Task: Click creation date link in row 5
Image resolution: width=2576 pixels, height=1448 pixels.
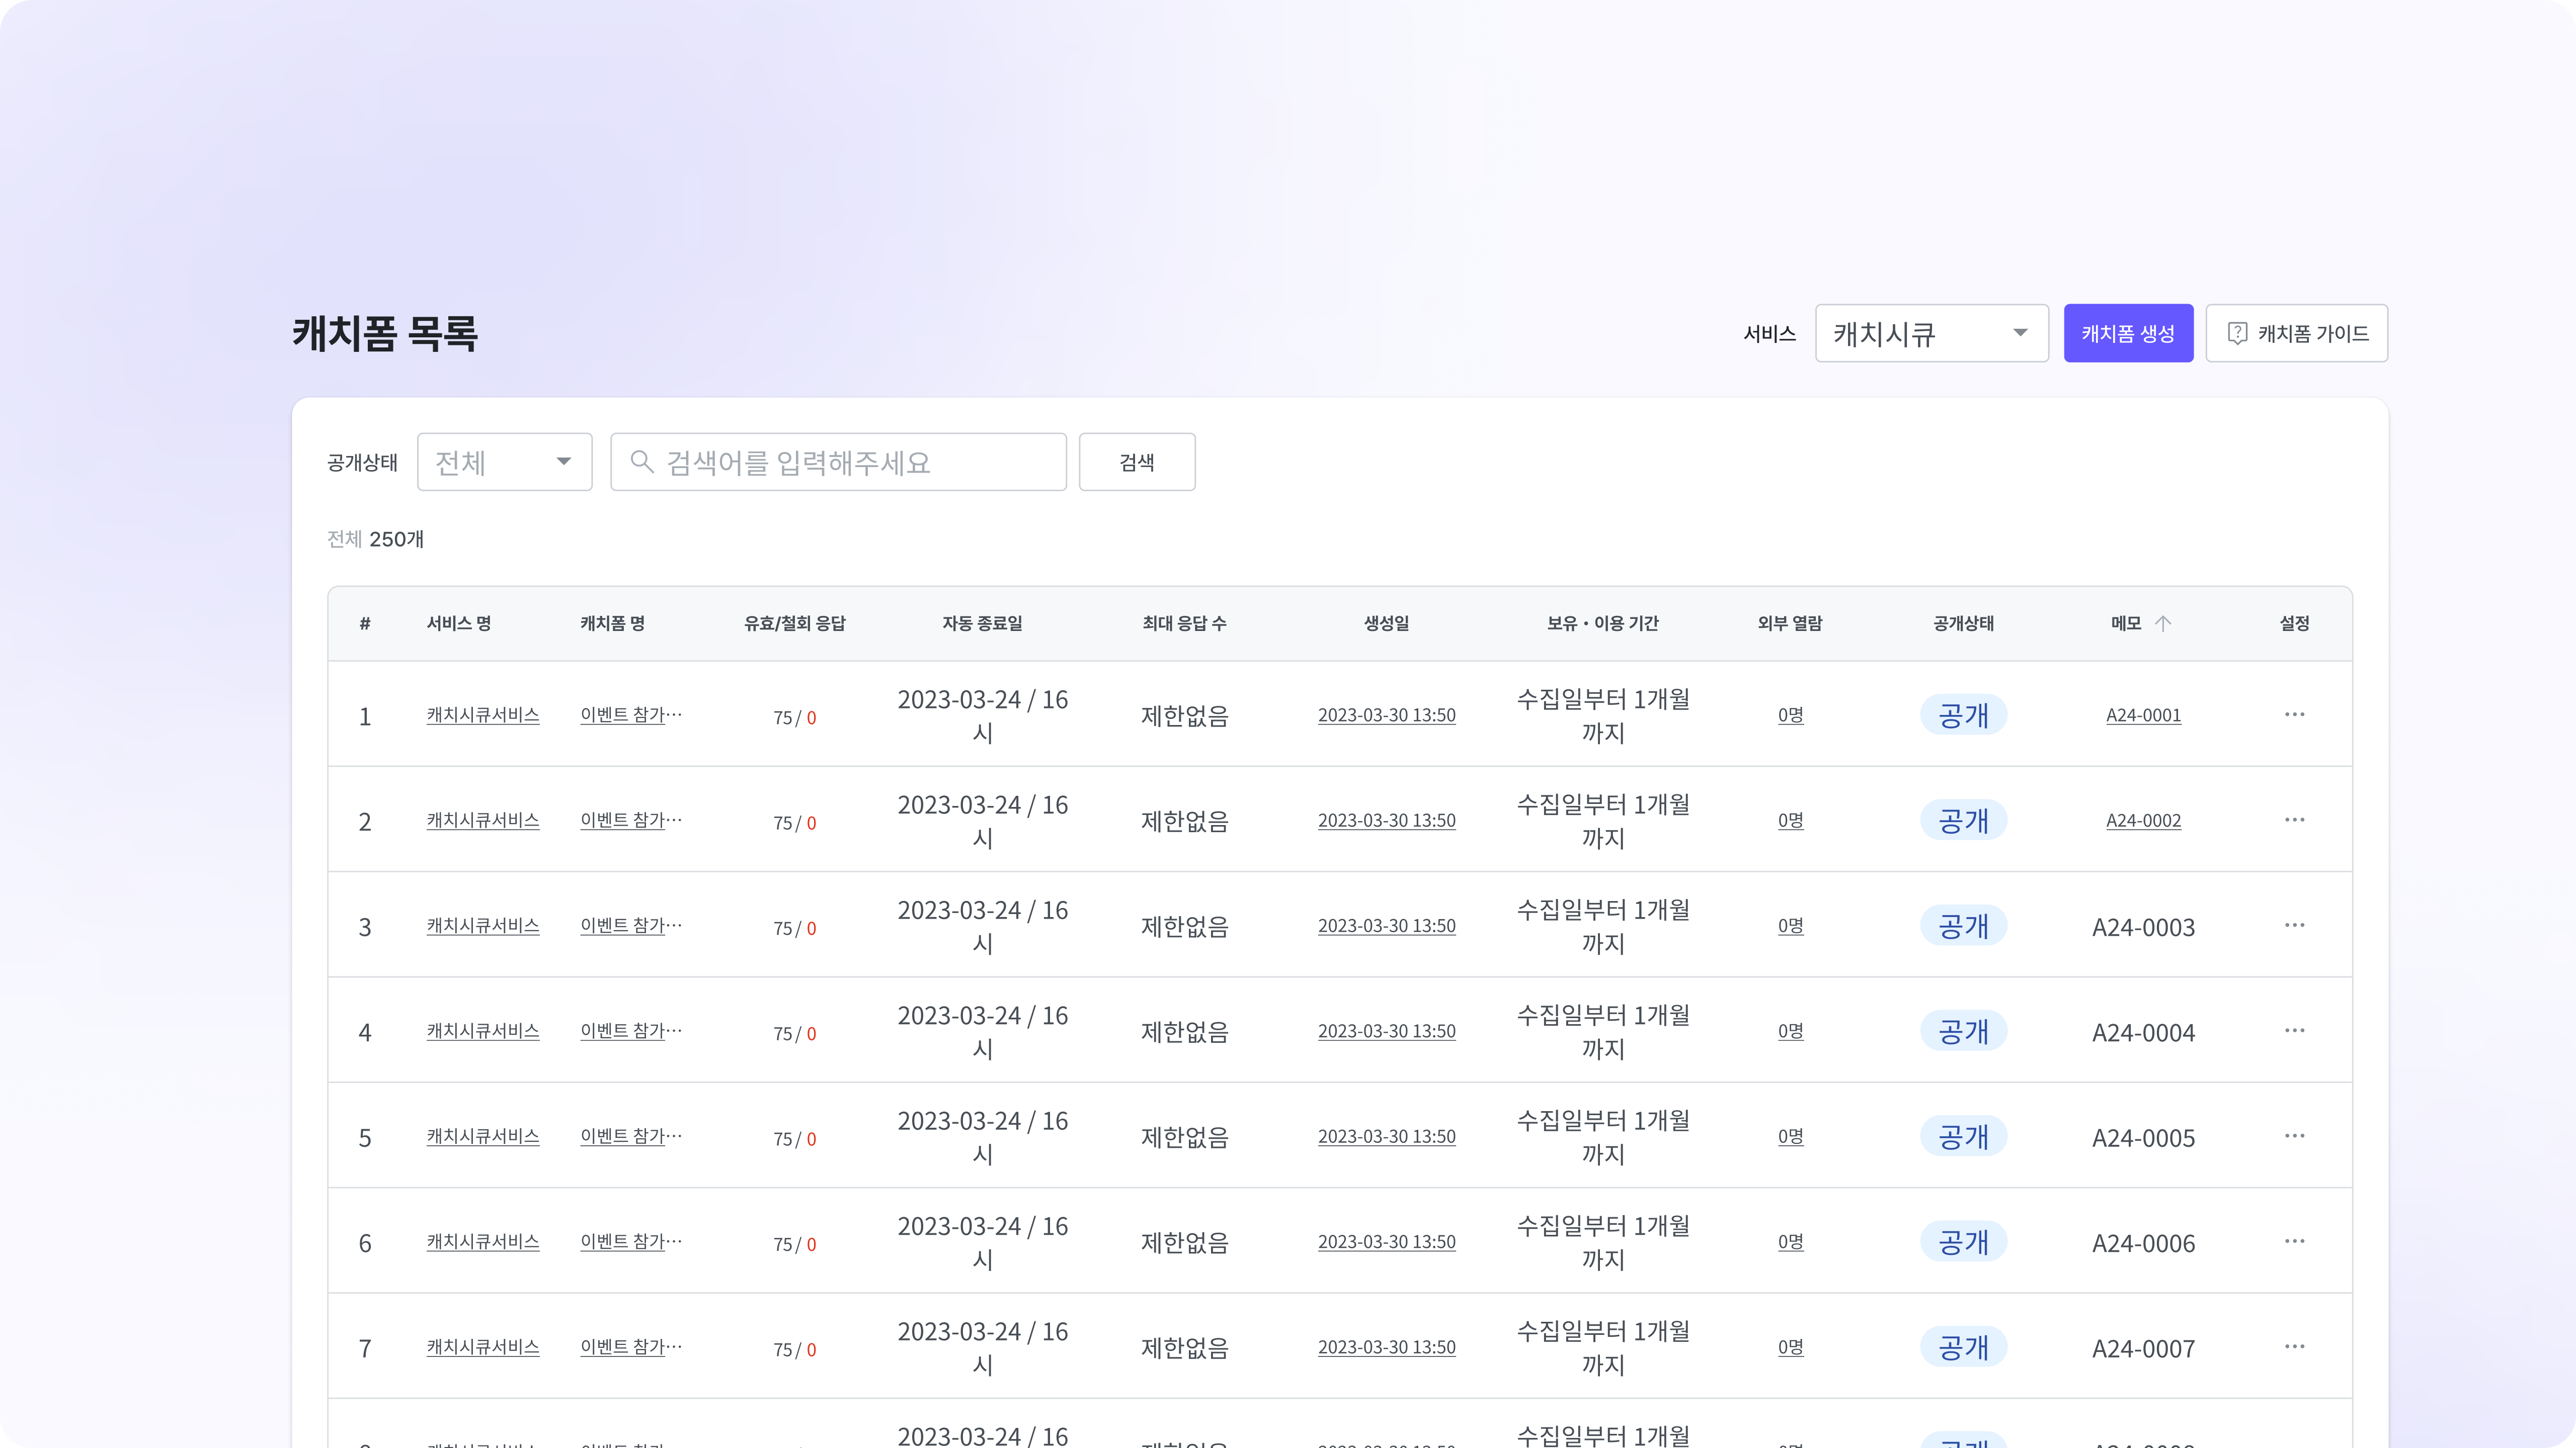Action: tap(1386, 1136)
